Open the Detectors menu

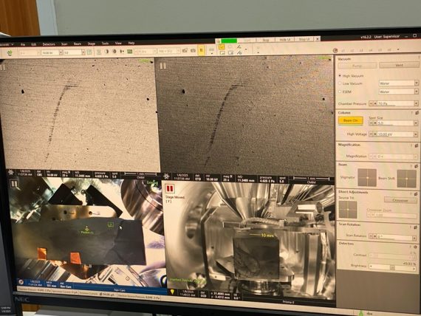pos(49,44)
